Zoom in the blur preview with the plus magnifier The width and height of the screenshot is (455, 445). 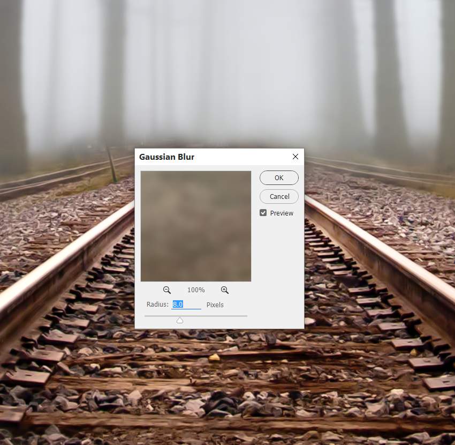pos(225,290)
